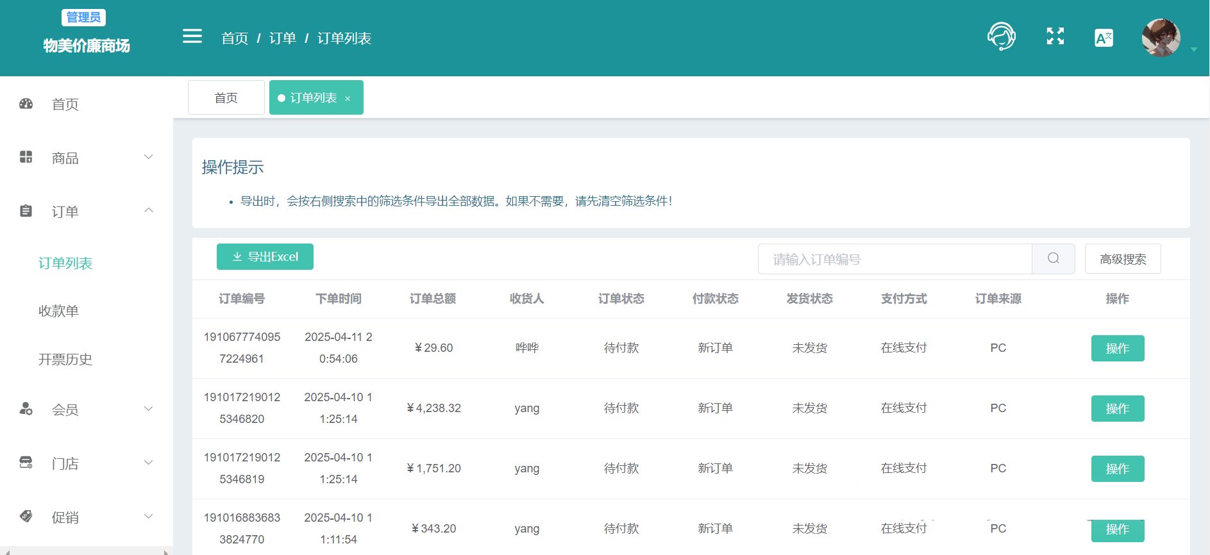The width and height of the screenshot is (1210, 555).
Task: Expand the 商品 sidebar menu
Action: [x=86, y=158]
